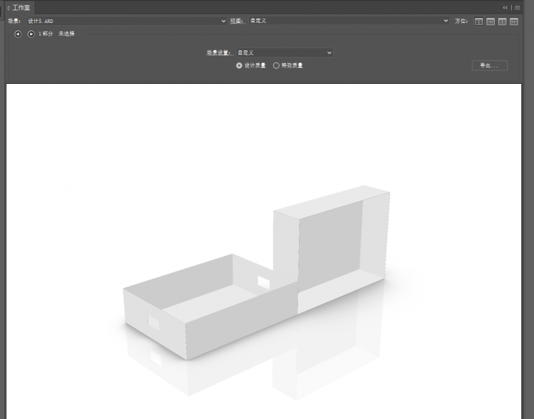This screenshot has height=419, width=534.
Task: Click the 导出... export button
Action: [489, 65]
